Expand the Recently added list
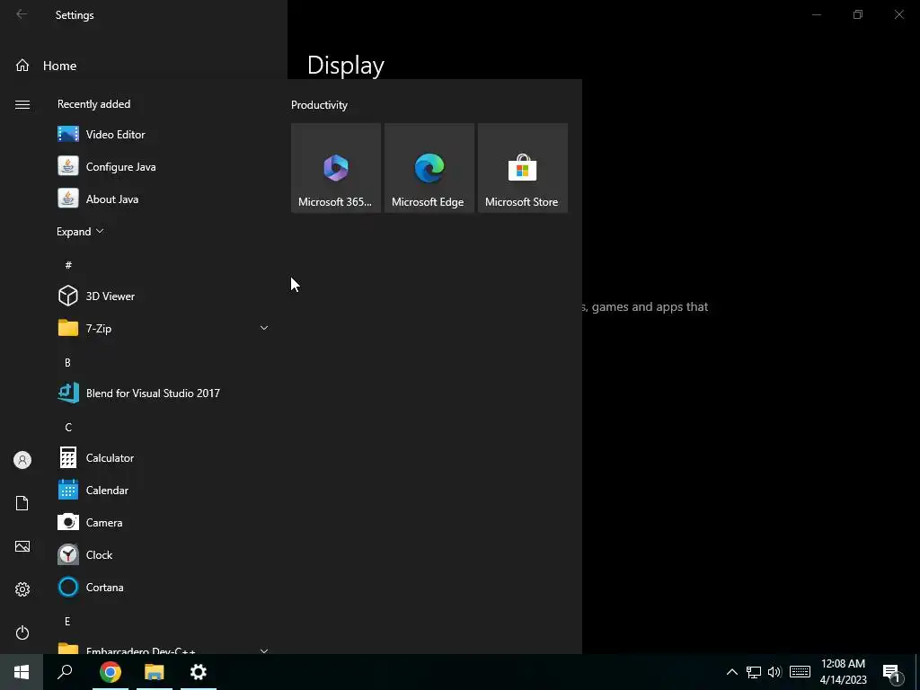 (x=80, y=232)
